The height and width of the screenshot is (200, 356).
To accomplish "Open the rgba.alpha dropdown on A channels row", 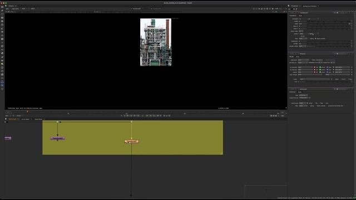I will (x=342, y=67).
